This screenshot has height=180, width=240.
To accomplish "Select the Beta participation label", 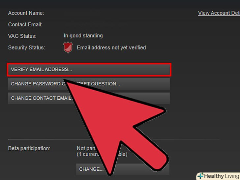I will [29, 148].
